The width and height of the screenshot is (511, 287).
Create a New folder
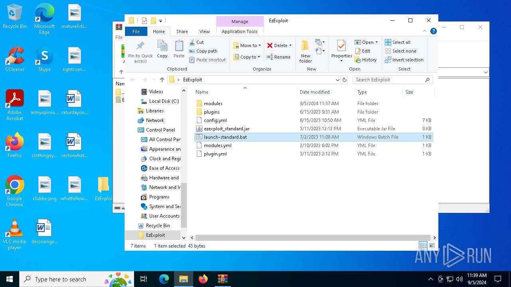305,52
